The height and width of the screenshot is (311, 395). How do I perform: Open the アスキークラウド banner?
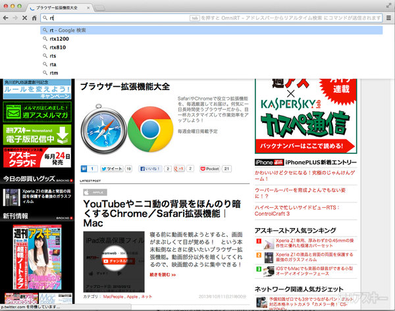pyautogui.click(x=37, y=158)
